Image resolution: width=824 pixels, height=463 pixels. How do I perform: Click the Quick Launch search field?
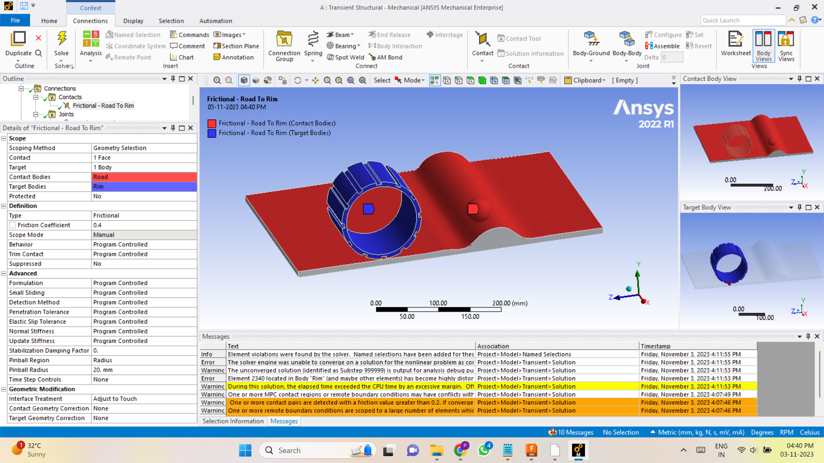point(743,20)
